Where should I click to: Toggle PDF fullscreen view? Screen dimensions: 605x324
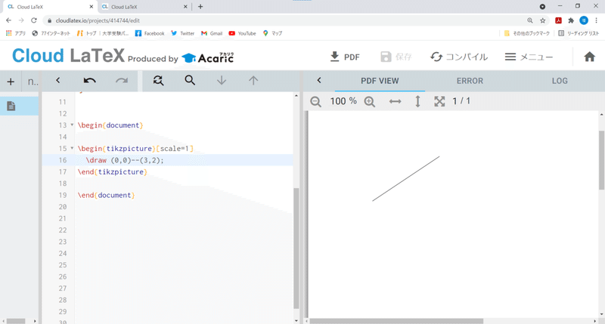439,101
